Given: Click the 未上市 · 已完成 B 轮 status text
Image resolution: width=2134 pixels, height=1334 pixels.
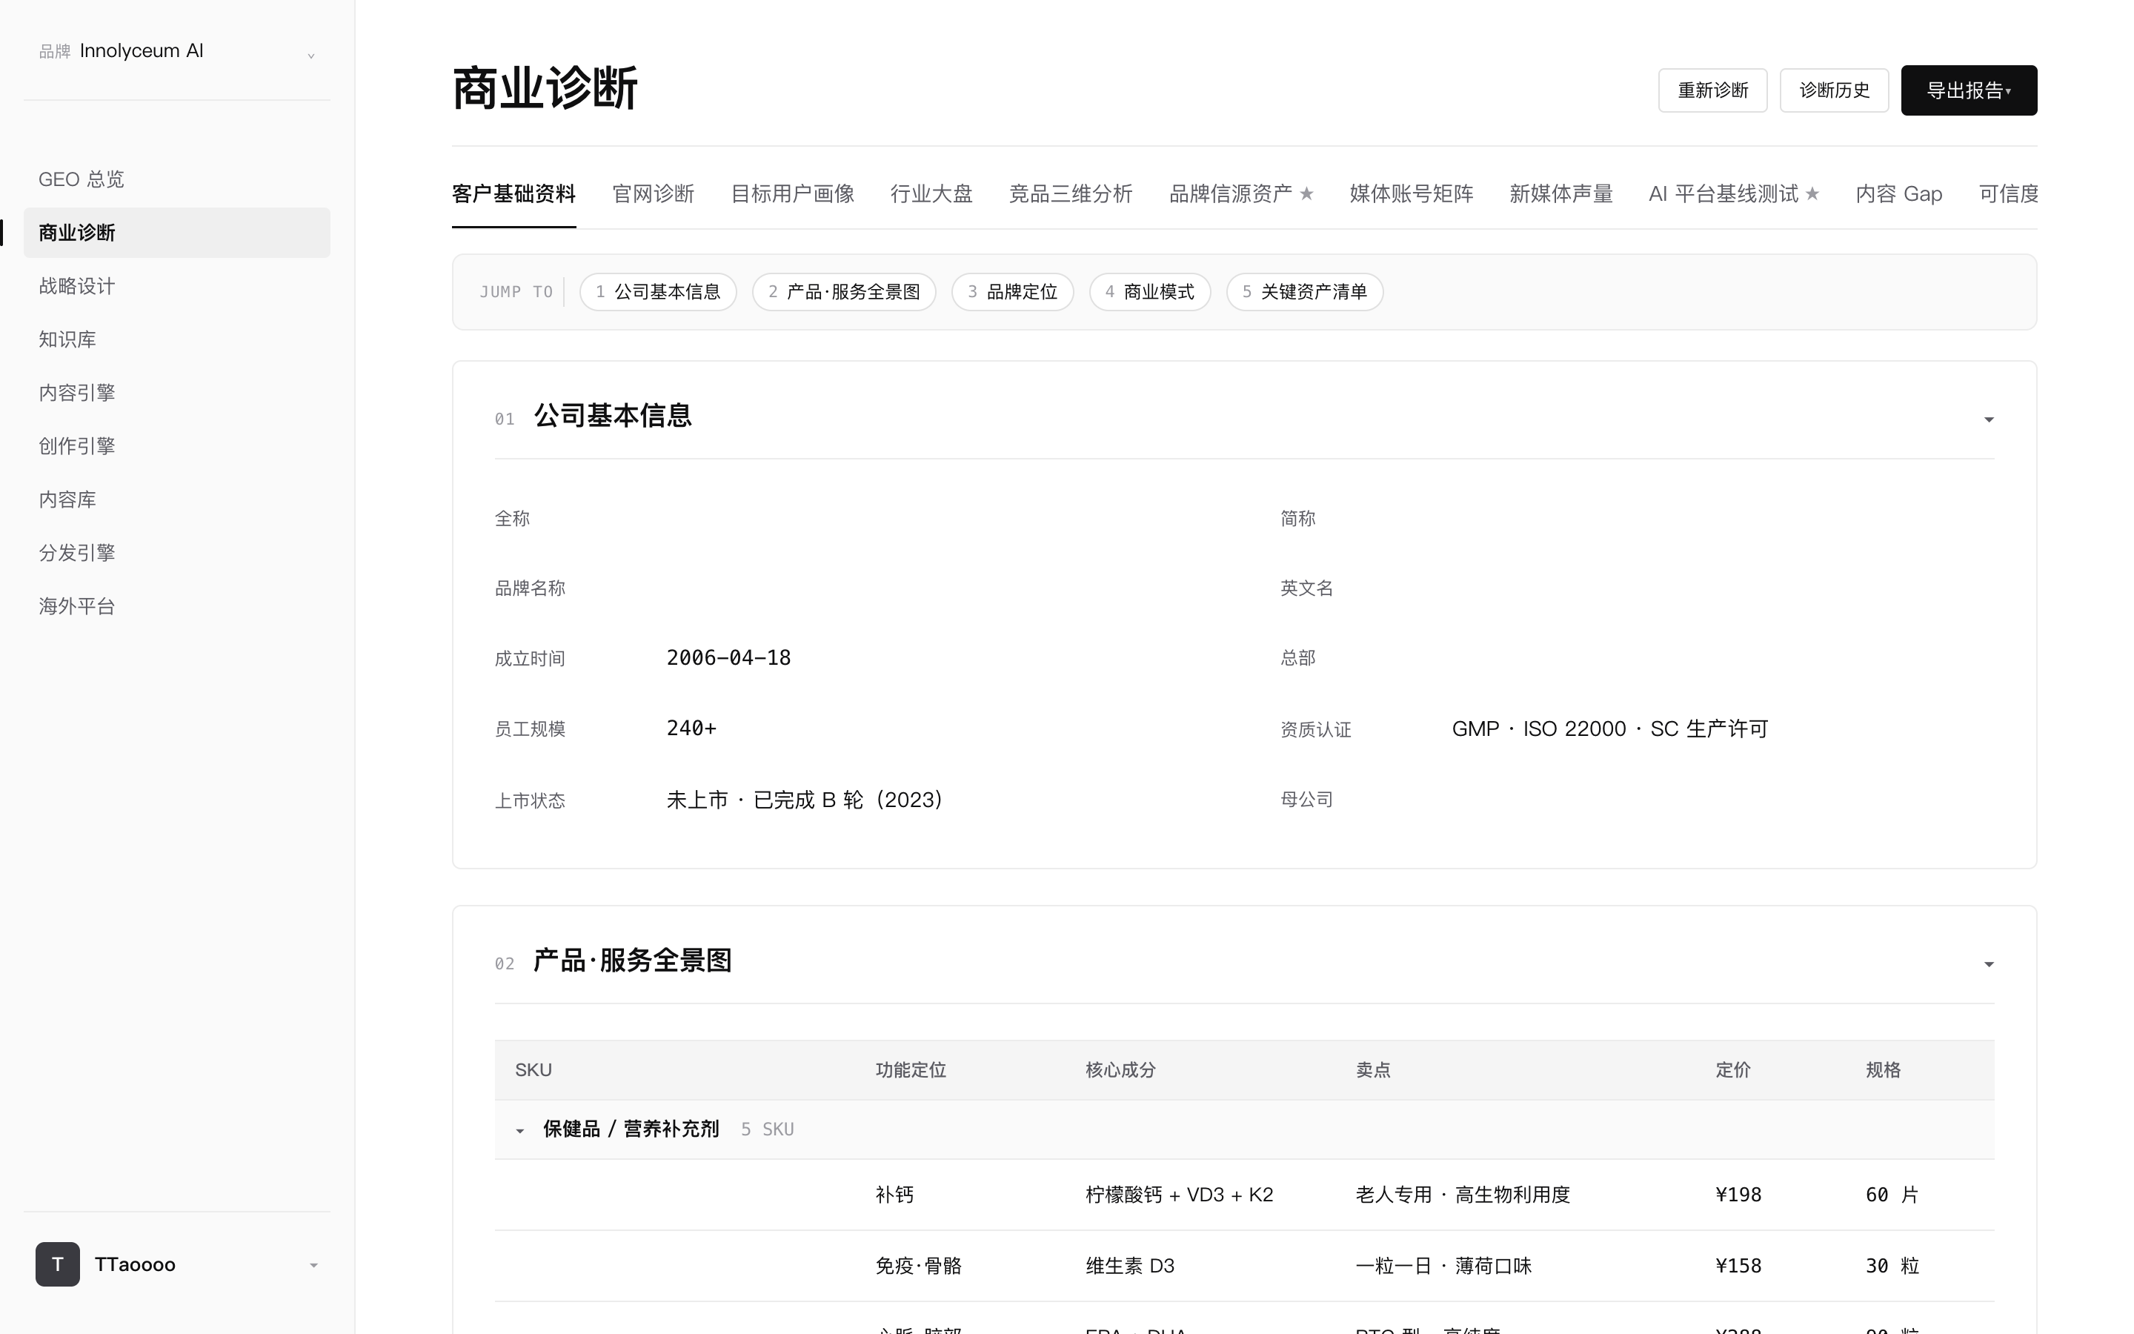Looking at the screenshot, I should [x=804, y=800].
